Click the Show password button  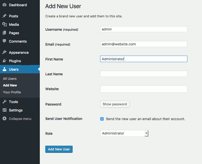point(115,104)
